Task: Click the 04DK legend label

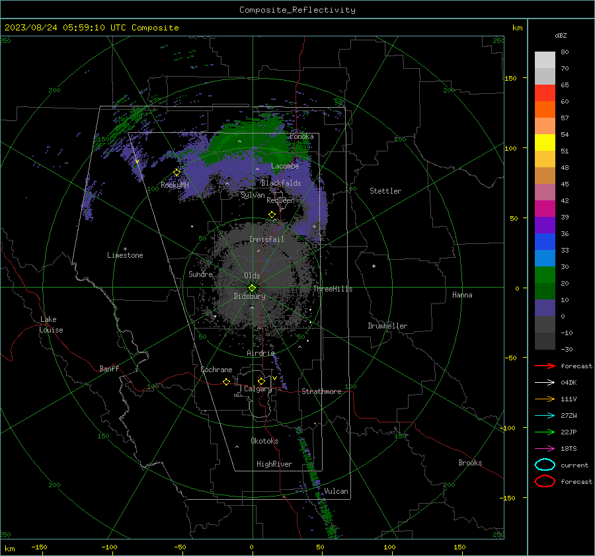Action: click(569, 382)
